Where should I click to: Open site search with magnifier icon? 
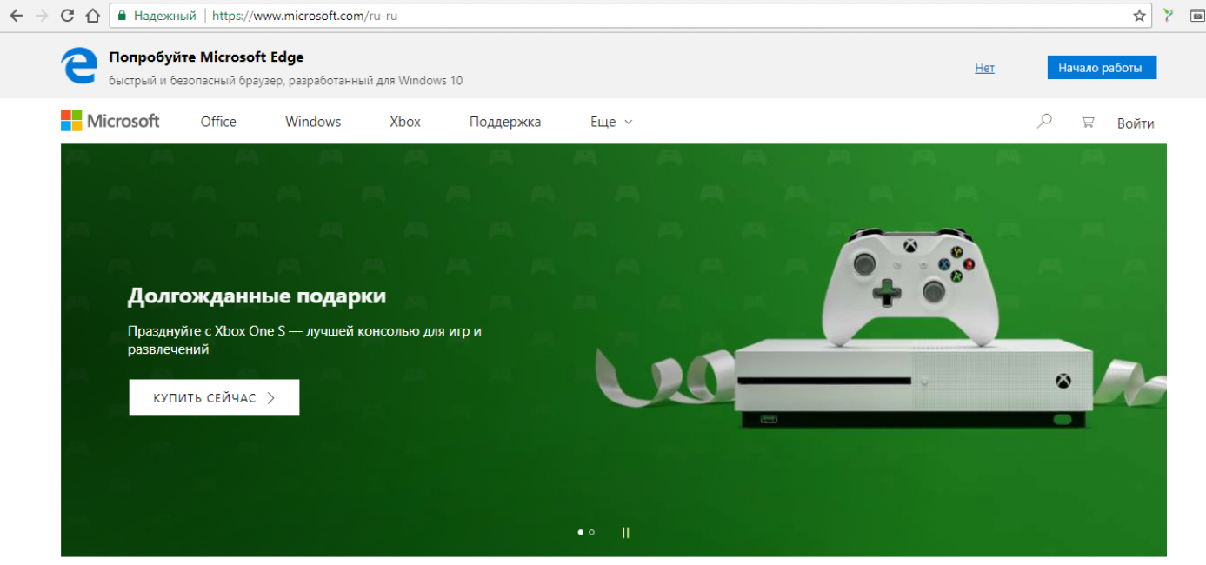[1044, 122]
